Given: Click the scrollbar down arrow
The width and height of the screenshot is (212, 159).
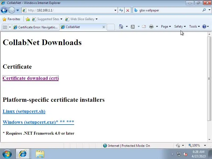Looking at the screenshot, I should click(209, 140).
